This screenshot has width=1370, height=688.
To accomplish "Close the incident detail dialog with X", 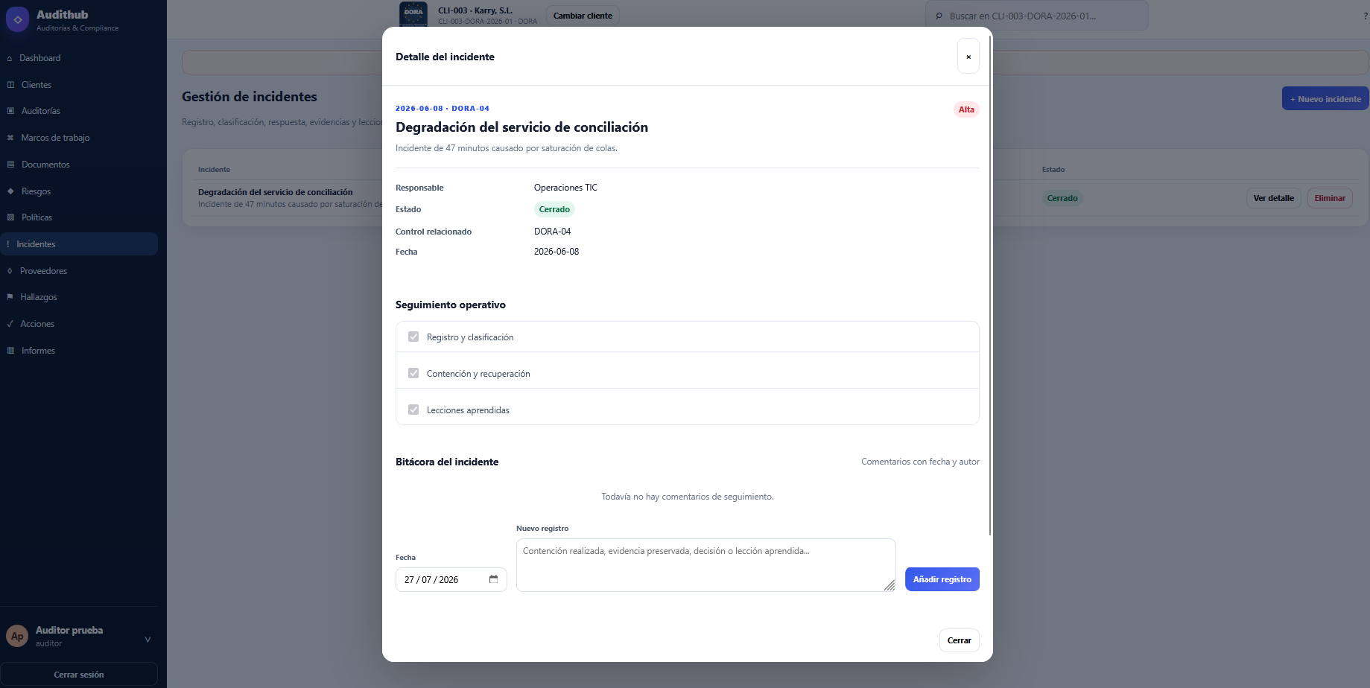I will (968, 57).
